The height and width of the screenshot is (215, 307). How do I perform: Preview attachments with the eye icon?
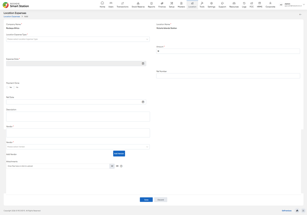117,166
